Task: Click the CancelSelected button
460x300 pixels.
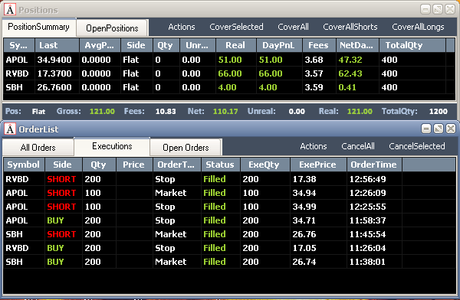Action: [417, 146]
